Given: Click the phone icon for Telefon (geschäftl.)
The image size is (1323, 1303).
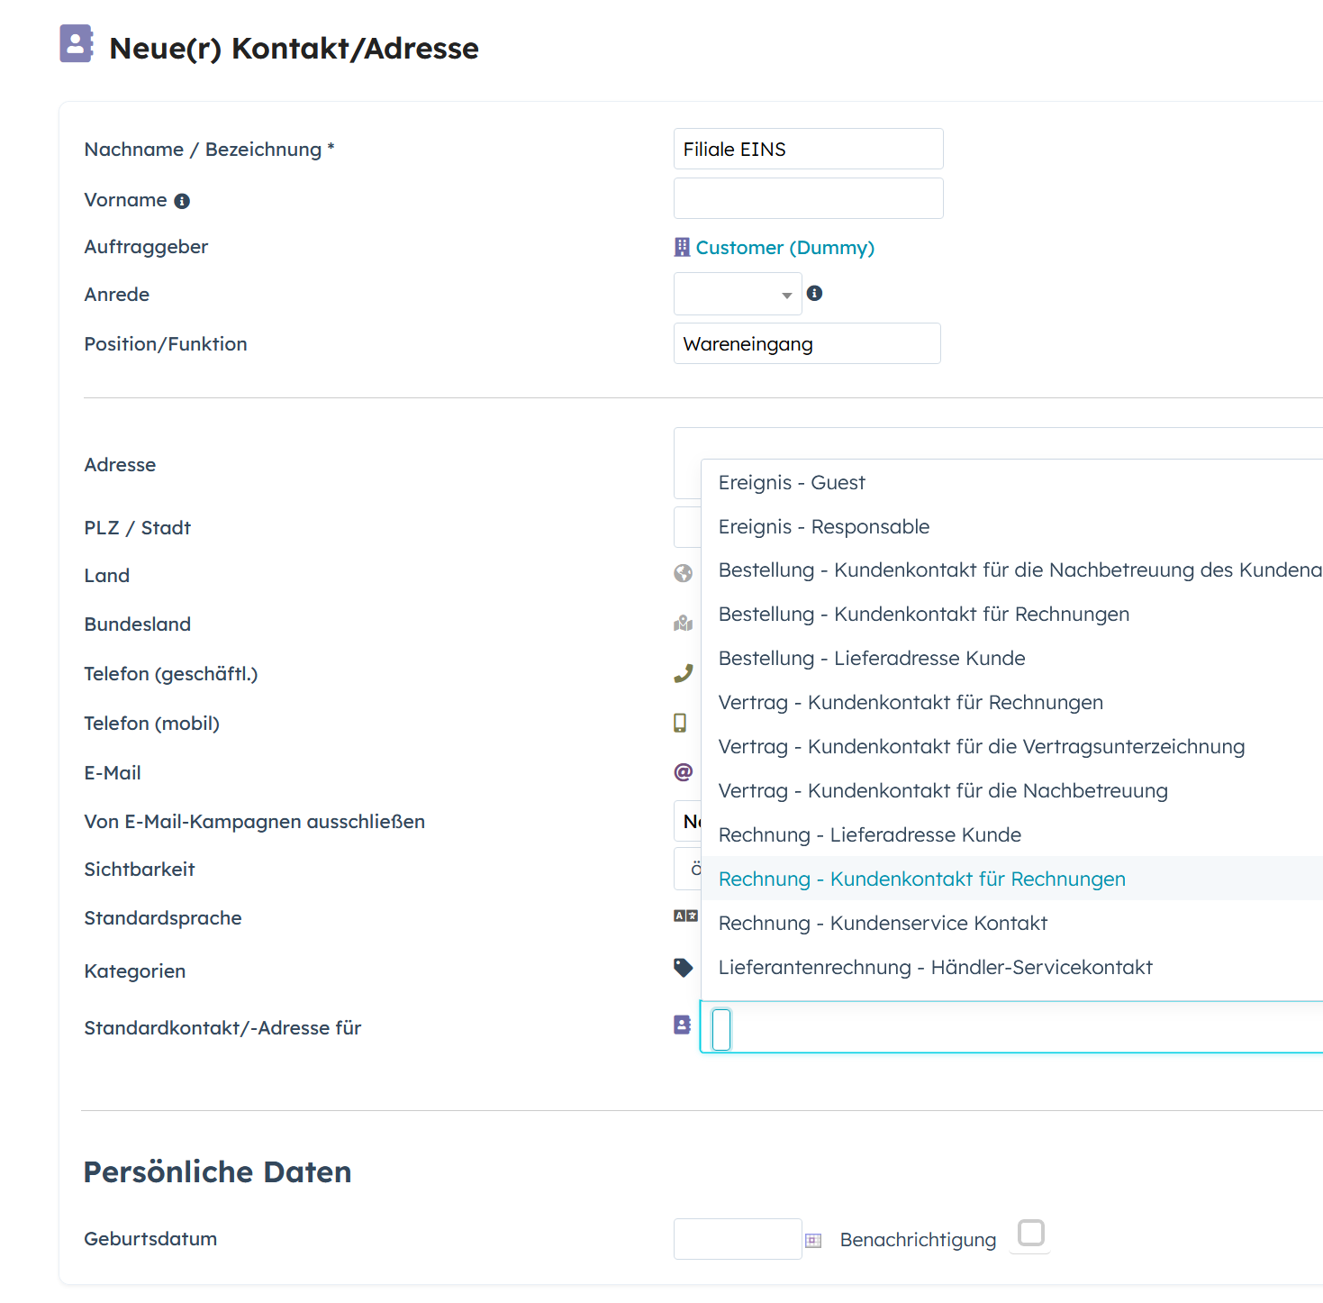Looking at the screenshot, I should 684,673.
